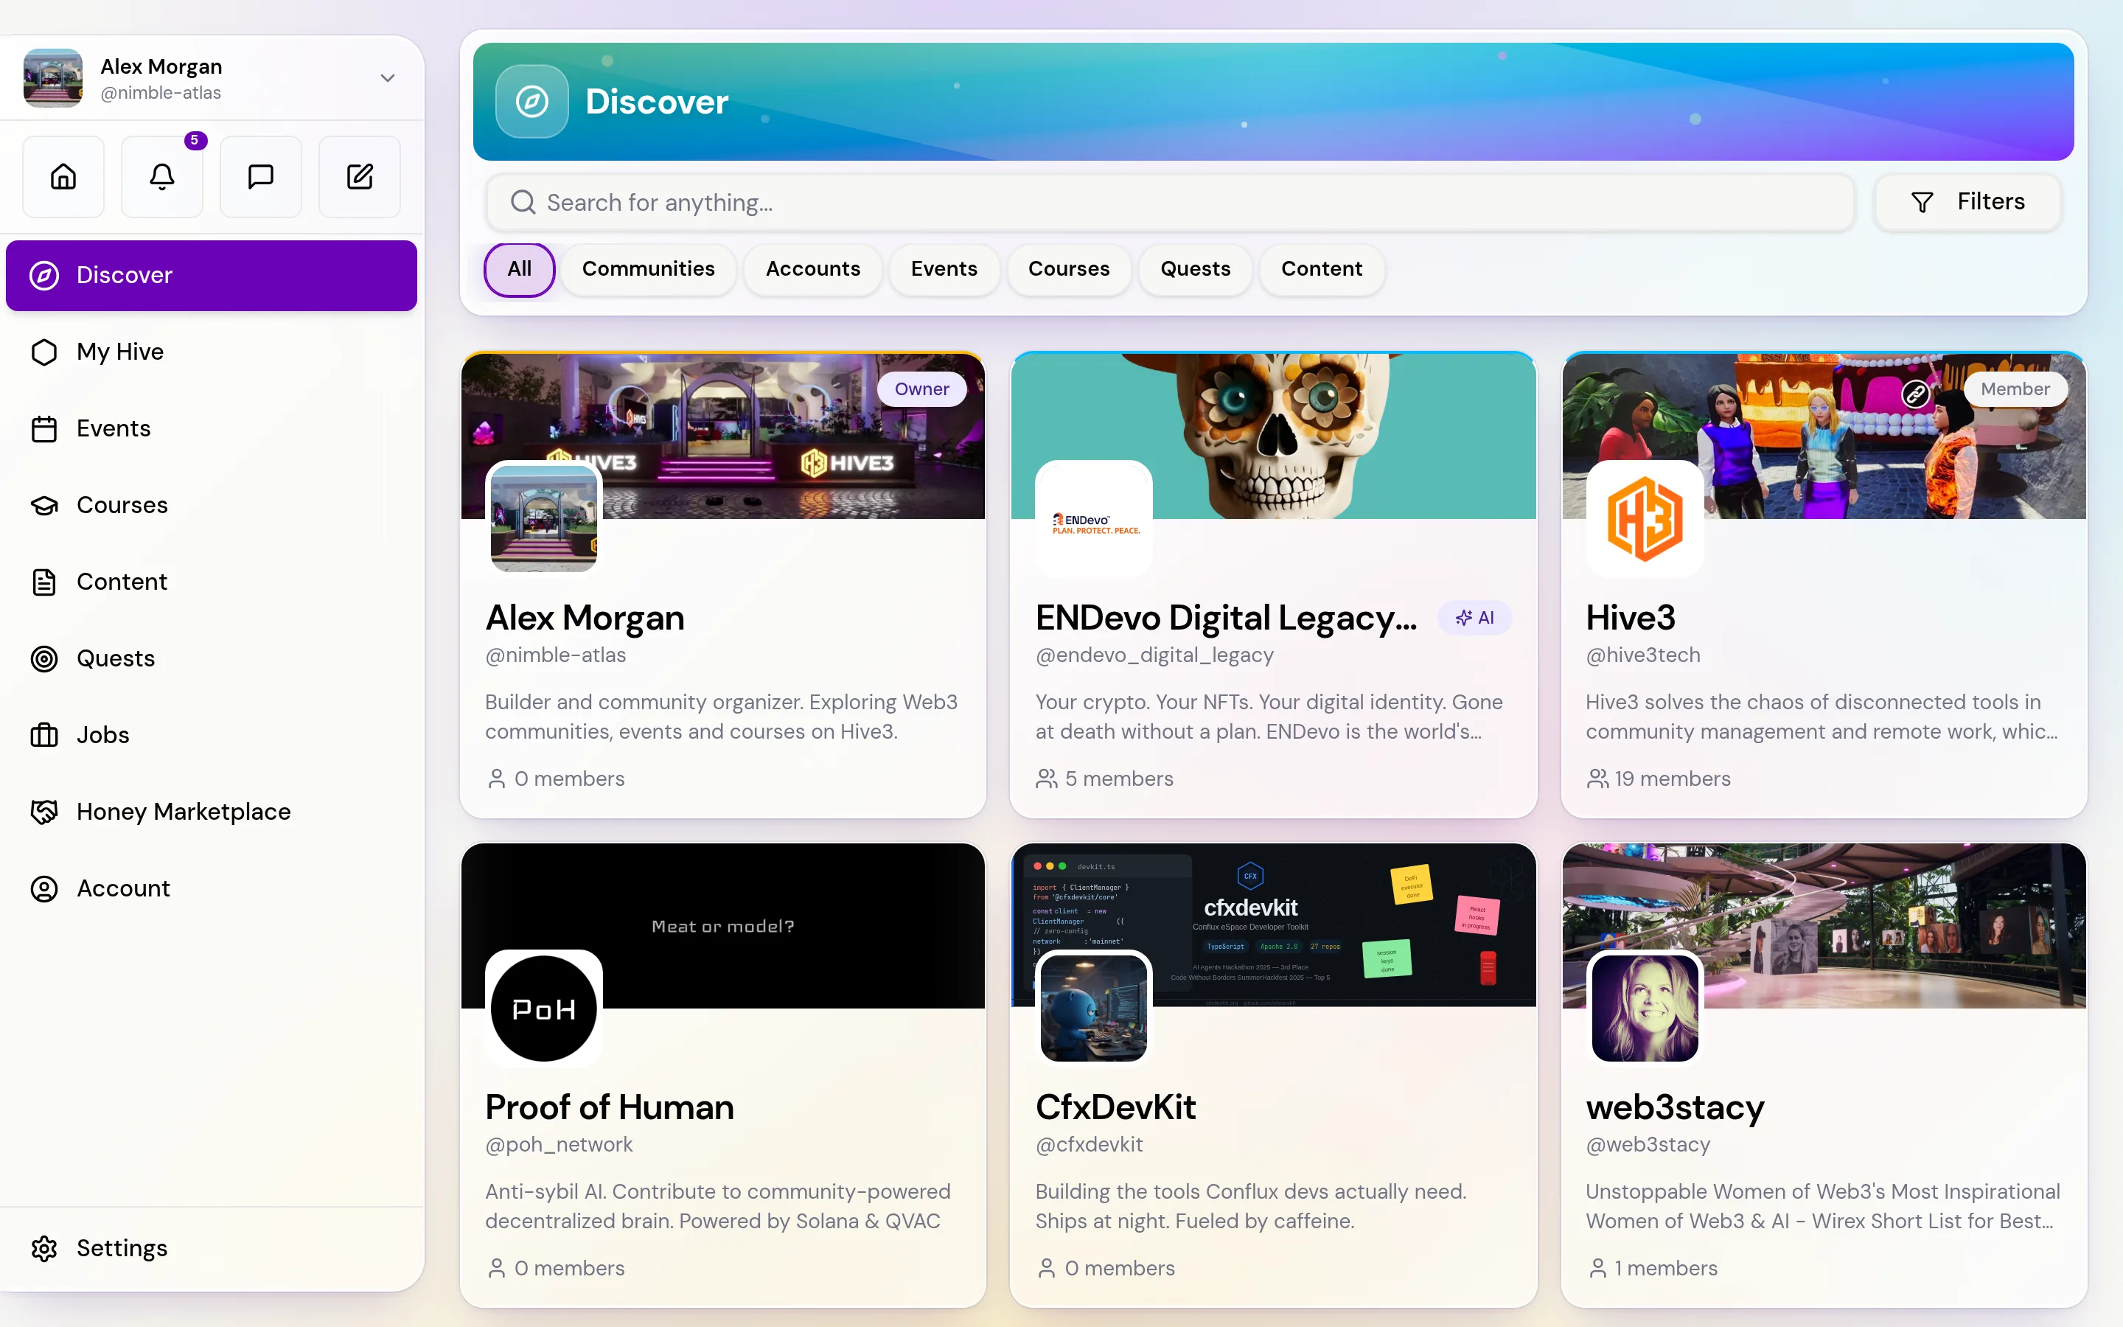
Task: Click the Quests target icon
Action: (x=44, y=658)
